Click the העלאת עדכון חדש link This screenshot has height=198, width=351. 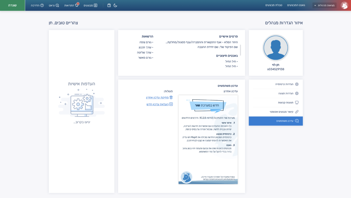(158, 104)
